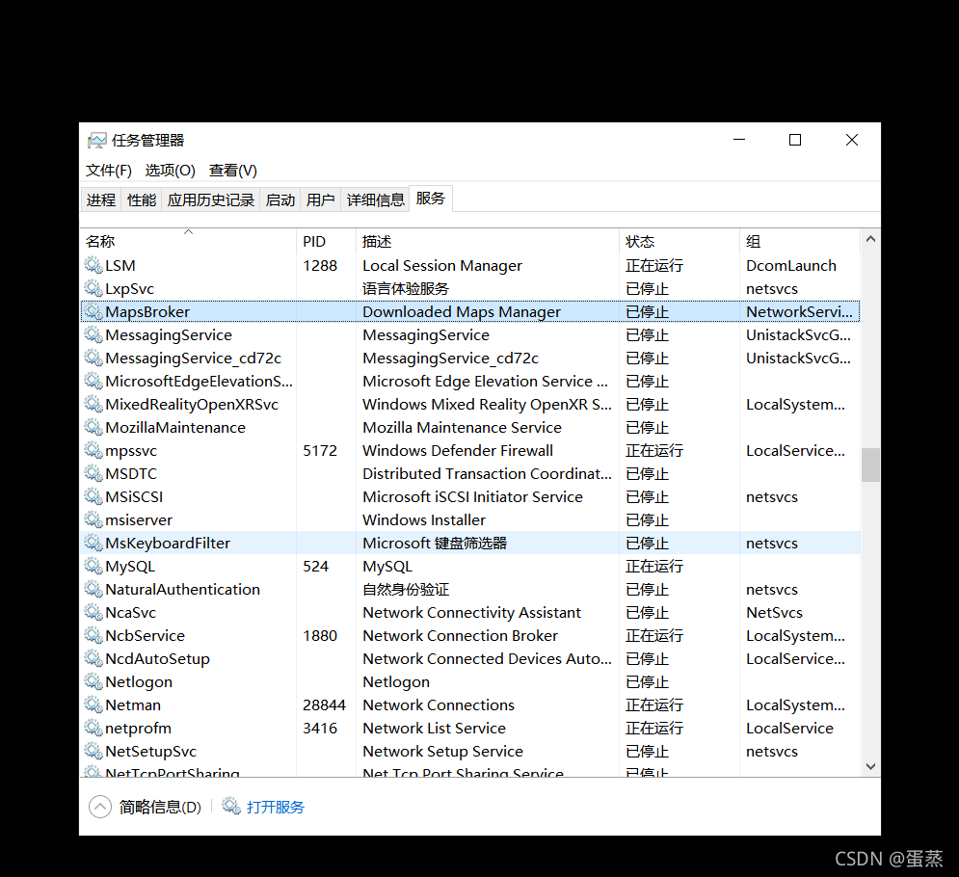
Task: Click the gear icon beside MapsBroker
Action: point(93,311)
